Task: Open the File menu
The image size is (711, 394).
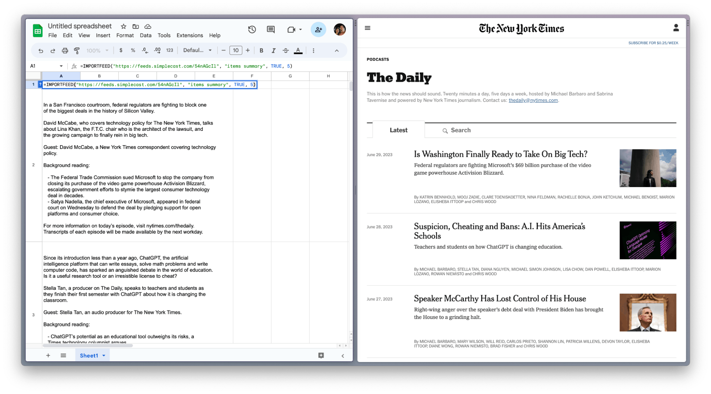Action: click(53, 35)
